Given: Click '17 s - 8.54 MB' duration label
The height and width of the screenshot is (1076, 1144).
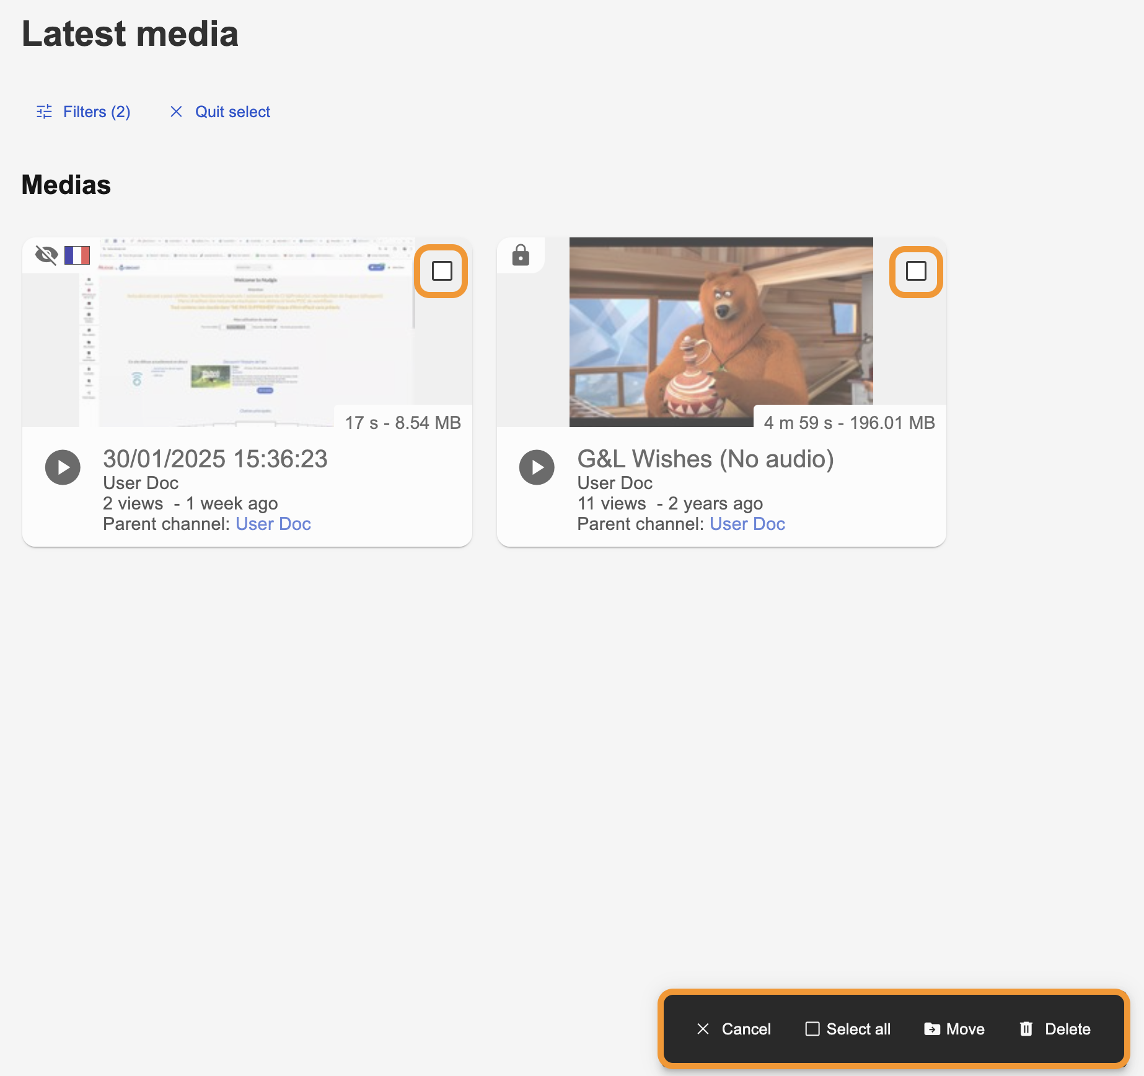Looking at the screenshot, I should coord(403,423).
